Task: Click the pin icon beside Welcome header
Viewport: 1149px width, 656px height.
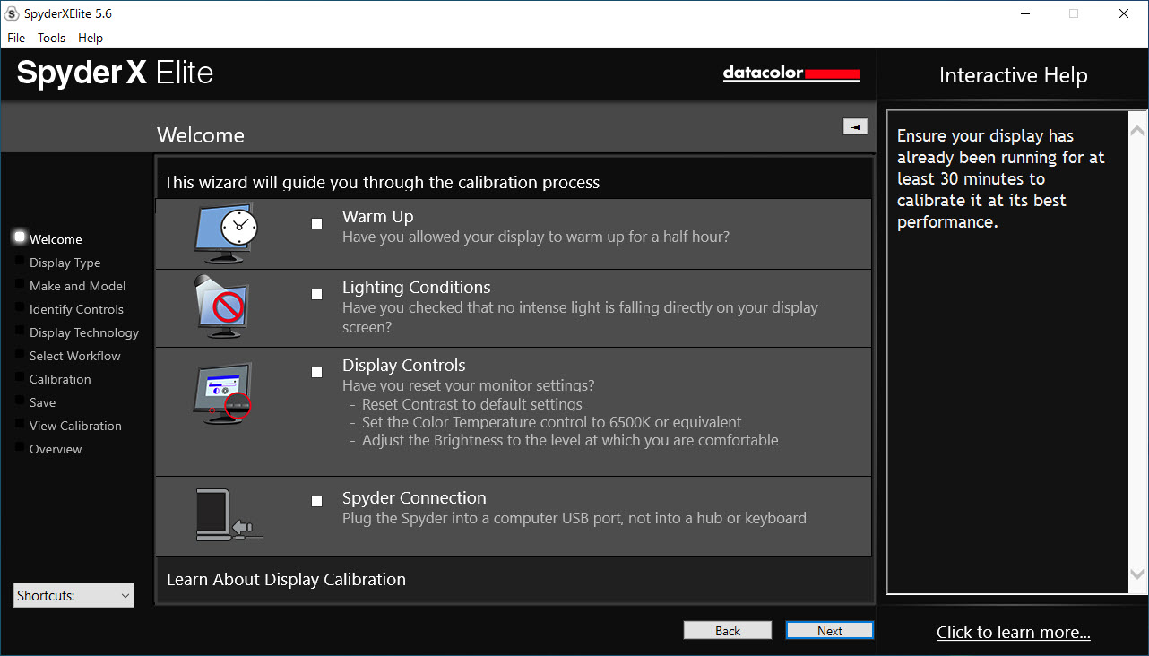Action: click(855, 127)
